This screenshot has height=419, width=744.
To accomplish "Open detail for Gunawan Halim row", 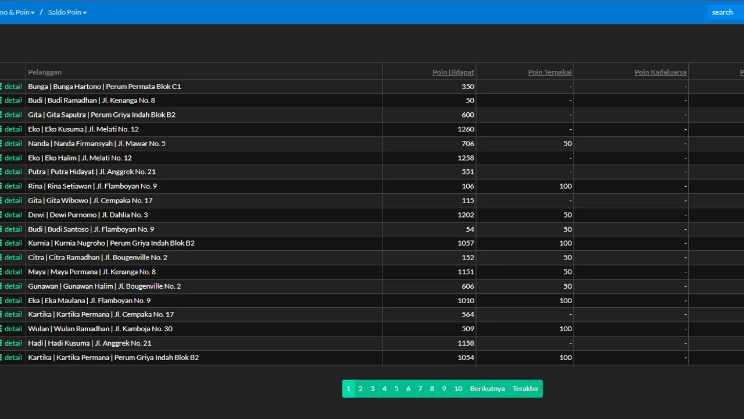I will coord(12,286).
